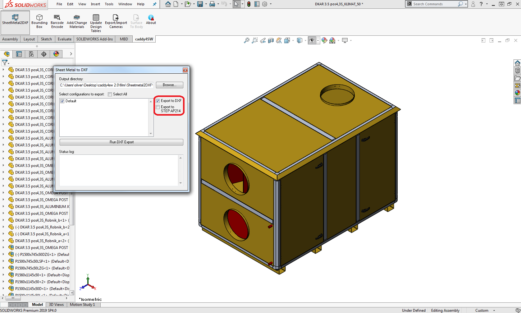Open Add/Change Materials tool
The width and height of the screenshot is (521, 313).
77,21
